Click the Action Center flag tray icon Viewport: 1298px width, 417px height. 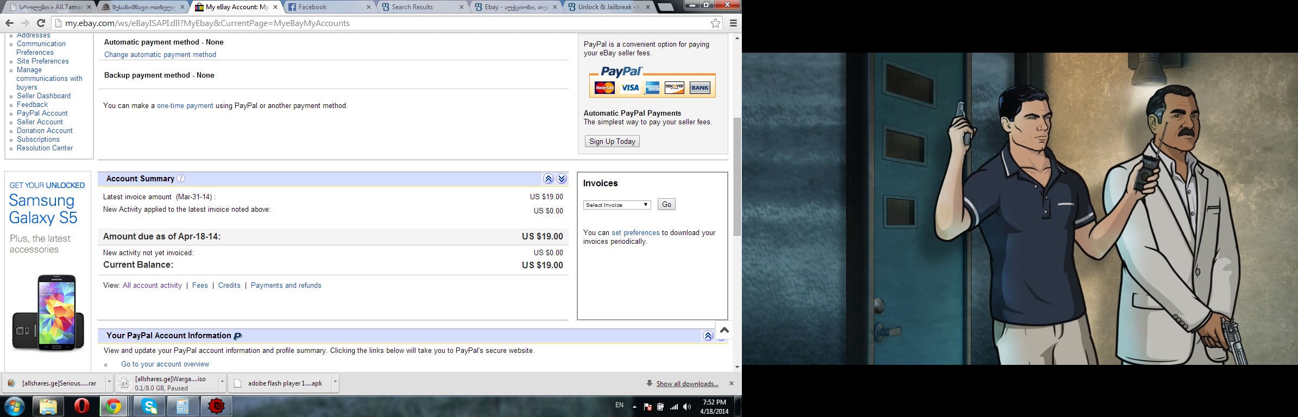(647, 407)
